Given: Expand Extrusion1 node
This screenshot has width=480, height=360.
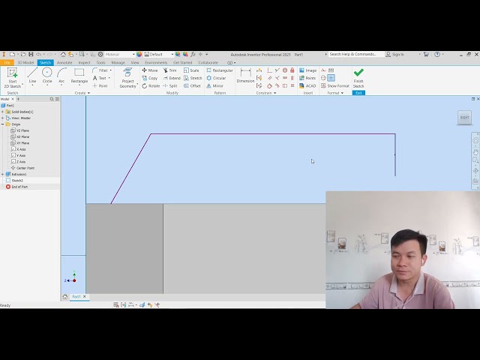Looking at the screenshot, I should (3, 175).
